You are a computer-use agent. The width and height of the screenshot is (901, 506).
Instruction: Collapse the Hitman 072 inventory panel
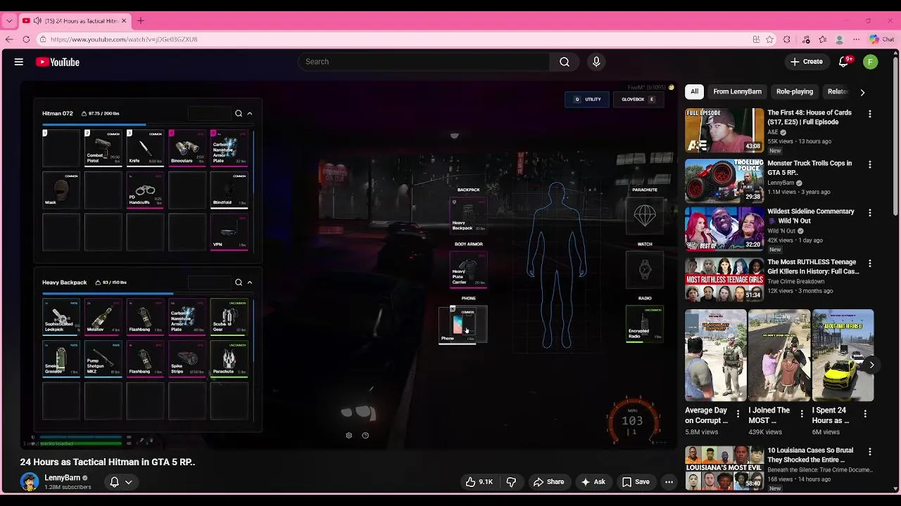pyautogui.click(x=249, y=113)
